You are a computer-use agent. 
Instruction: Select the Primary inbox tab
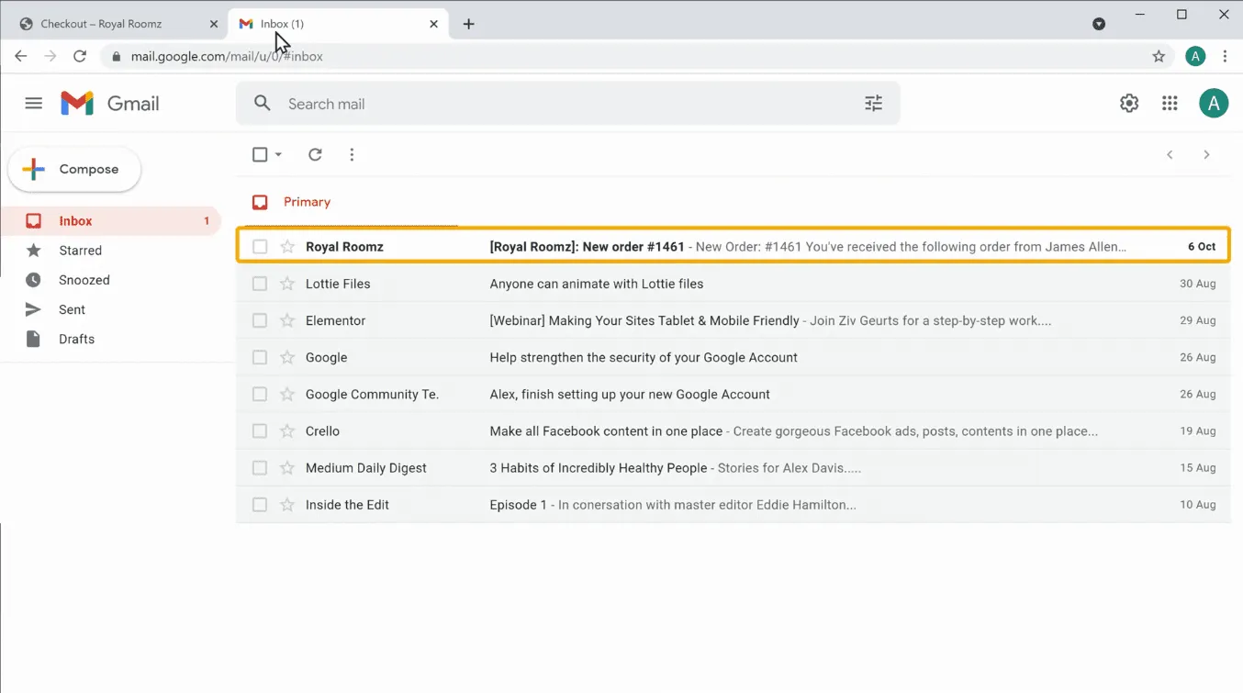coord(307,202)
